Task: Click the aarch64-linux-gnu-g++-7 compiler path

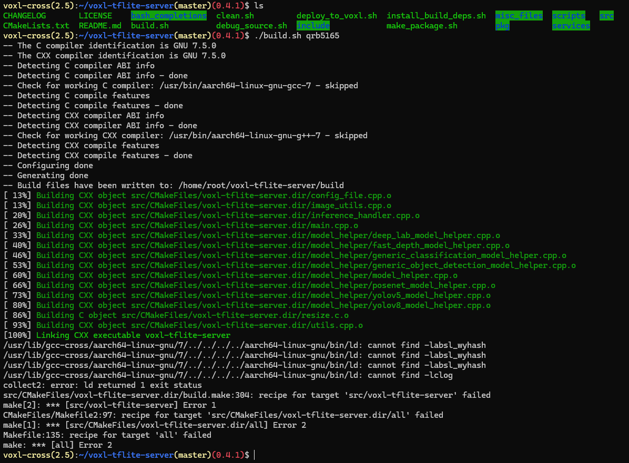Action: point(245,136)
